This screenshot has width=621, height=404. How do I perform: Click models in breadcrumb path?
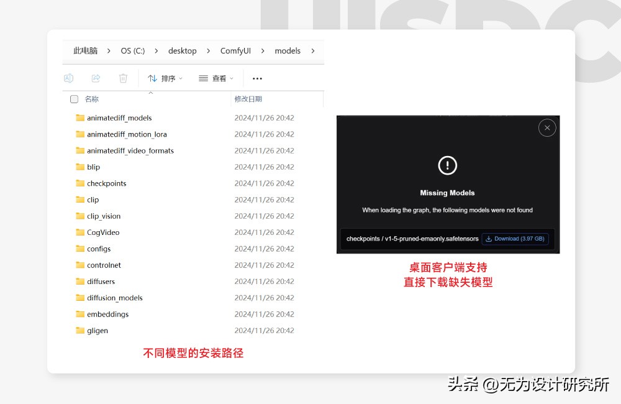point(288,51)
